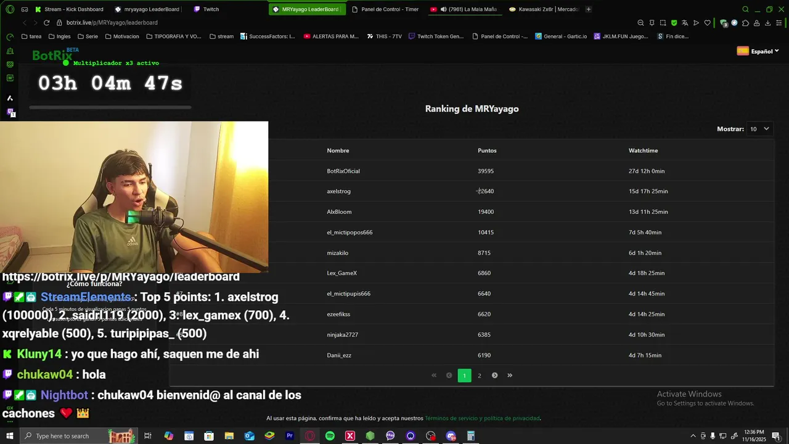Open File Explorer from taskbar

pos(229,436)
